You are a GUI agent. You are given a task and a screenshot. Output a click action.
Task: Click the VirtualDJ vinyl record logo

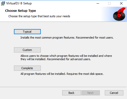pos(119,16)
